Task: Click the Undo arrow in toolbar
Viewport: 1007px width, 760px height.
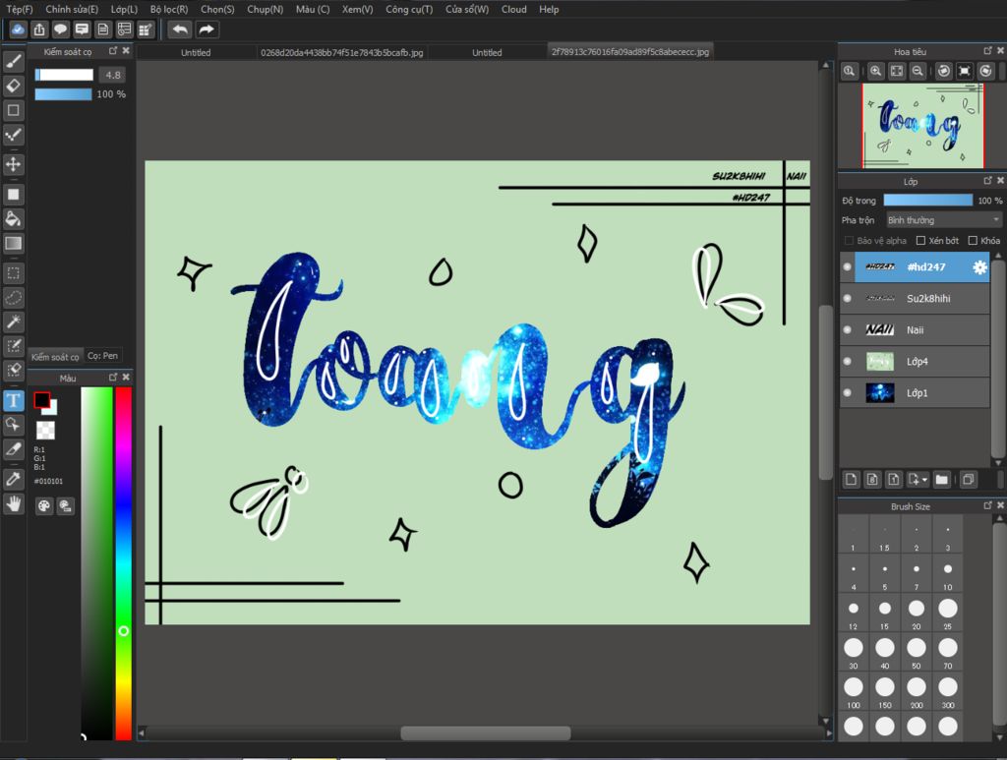Action: pyautogui.click(x=180, y=29)
